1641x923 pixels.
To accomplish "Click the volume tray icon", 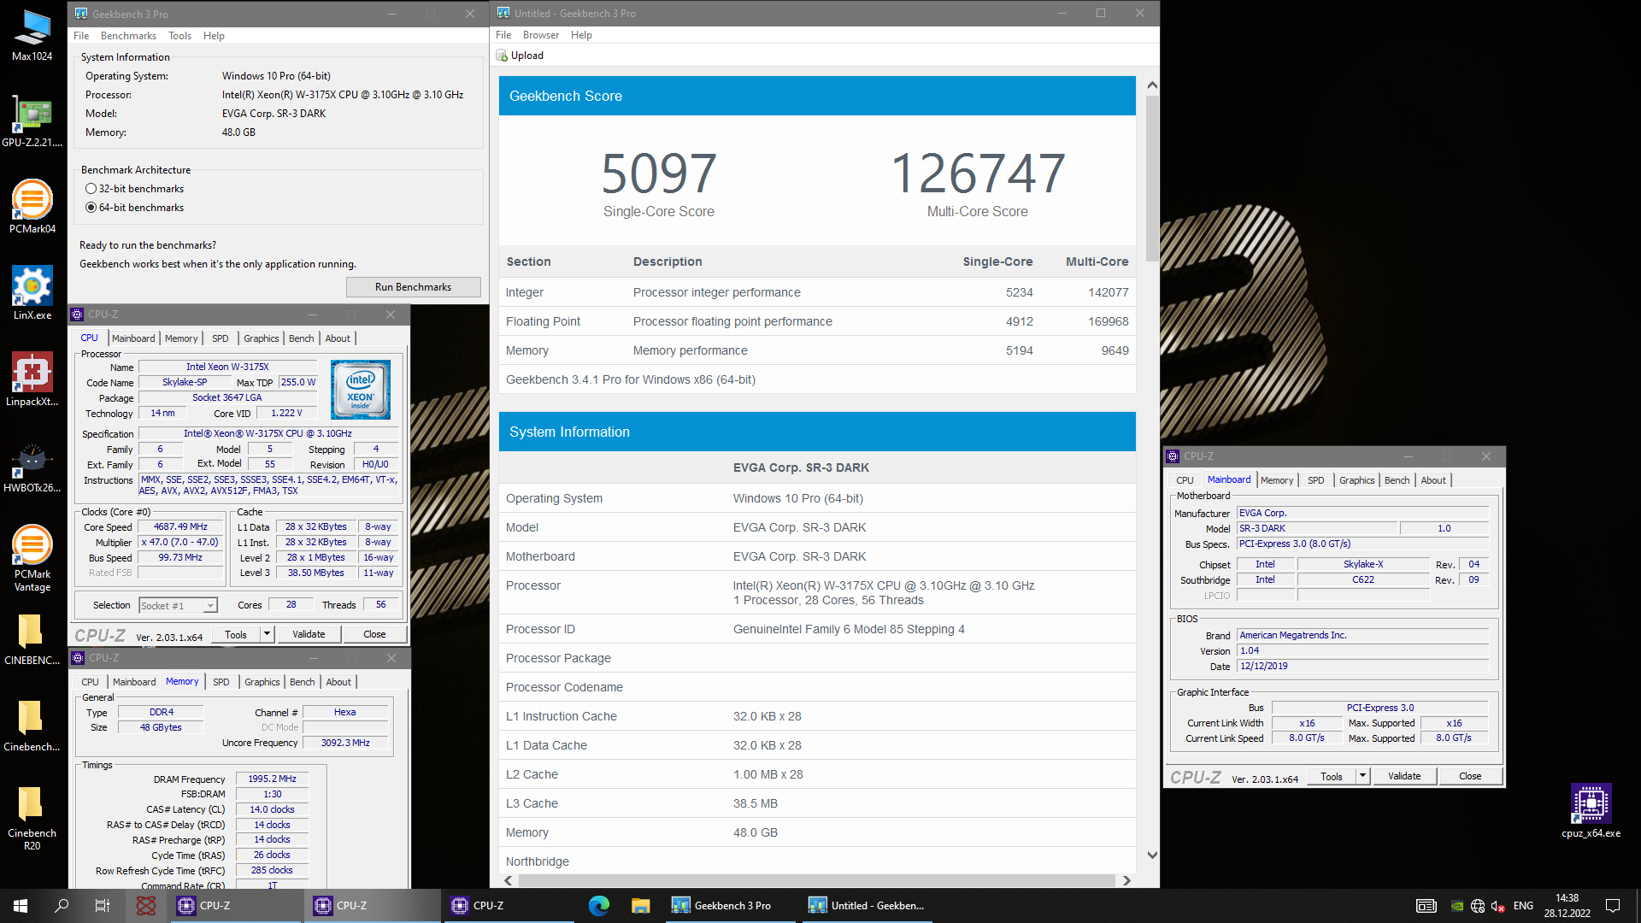I will click(1497, 906).
